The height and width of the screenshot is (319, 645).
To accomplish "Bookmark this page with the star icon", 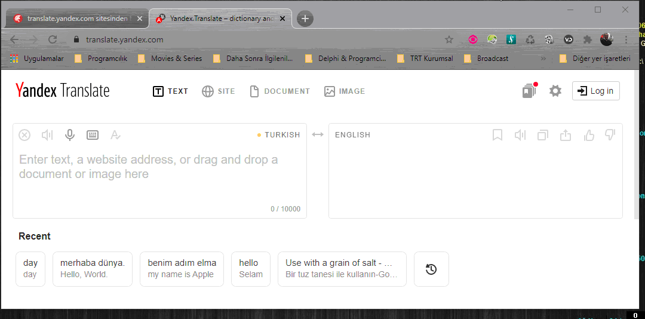I will tap(449, 39).
